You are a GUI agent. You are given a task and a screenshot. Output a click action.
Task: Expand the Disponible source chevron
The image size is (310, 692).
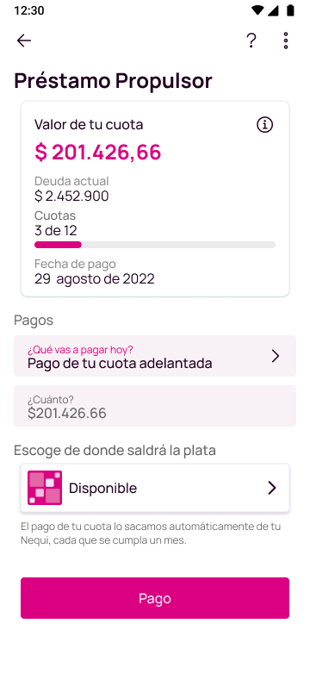[x=272, y=488]
